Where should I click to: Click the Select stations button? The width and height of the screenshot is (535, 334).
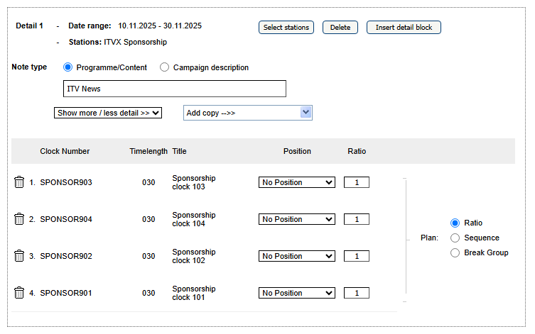pos(286,28)
